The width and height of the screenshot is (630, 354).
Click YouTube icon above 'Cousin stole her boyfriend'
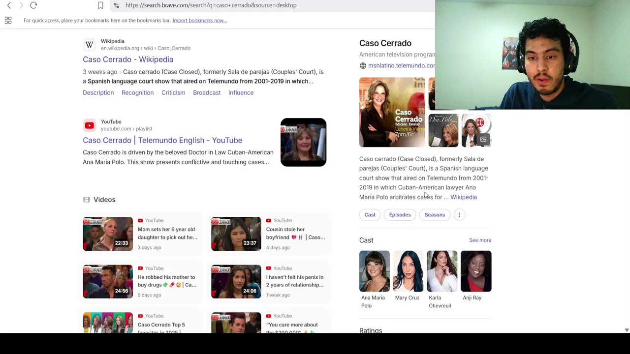coord(269,221)
